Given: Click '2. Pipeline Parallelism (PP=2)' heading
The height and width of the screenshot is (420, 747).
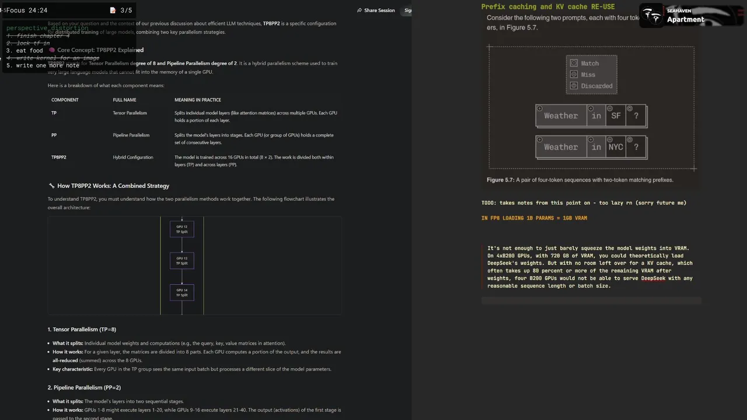Looking at the screenshot, I should click(x=84, y=387).
